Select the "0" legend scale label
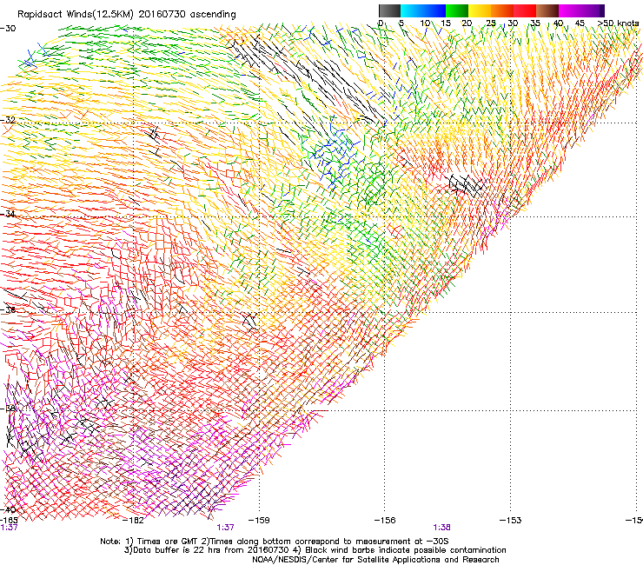 coord(381,23)
